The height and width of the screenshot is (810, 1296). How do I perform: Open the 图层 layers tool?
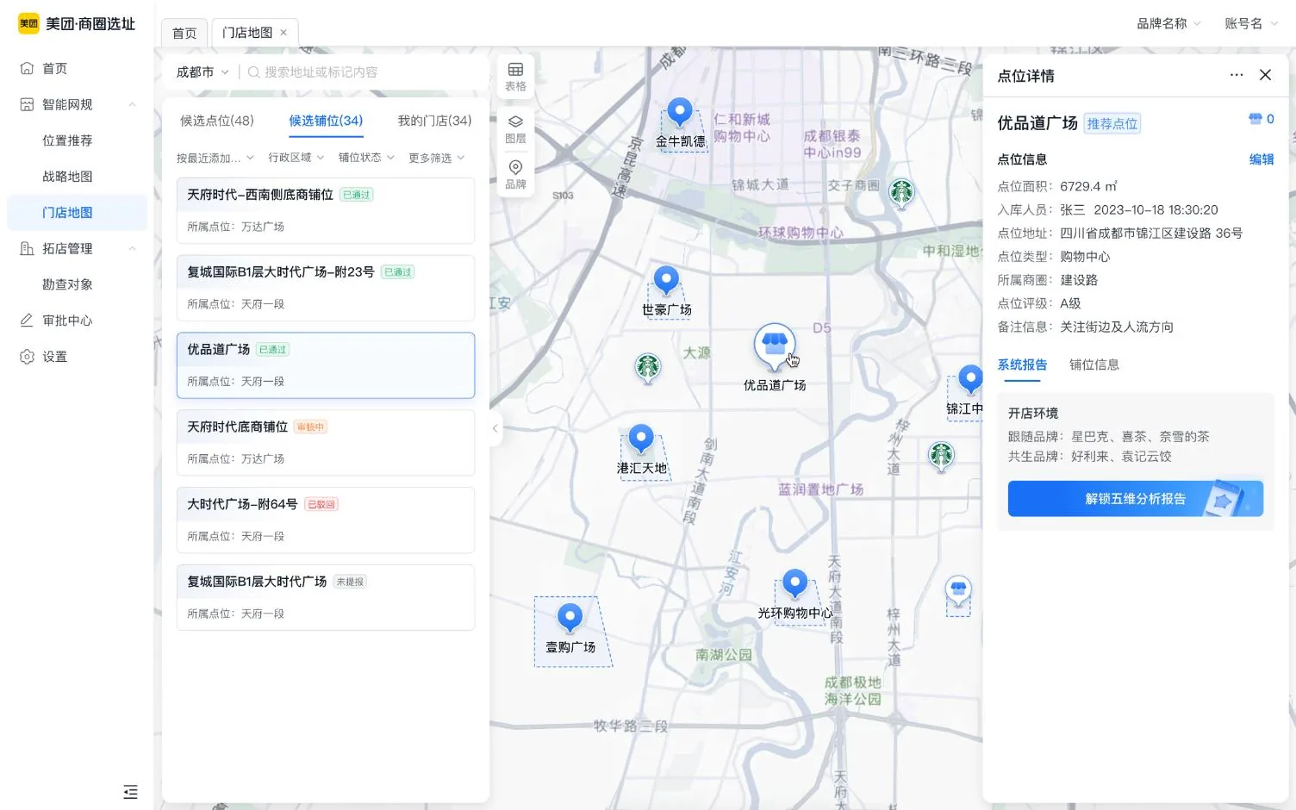pos(515,129)
